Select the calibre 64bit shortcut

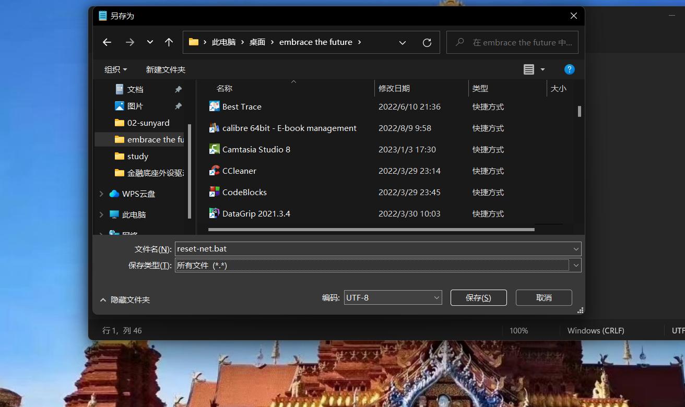pos(289,128)
